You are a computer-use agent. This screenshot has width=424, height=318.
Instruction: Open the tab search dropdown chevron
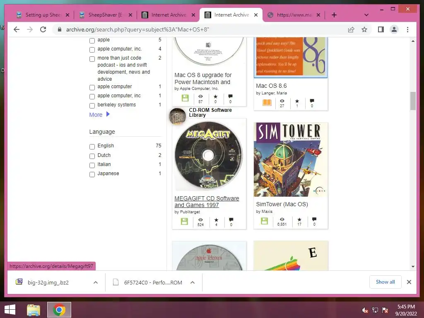pyautogui.click(x=366, y=15)
